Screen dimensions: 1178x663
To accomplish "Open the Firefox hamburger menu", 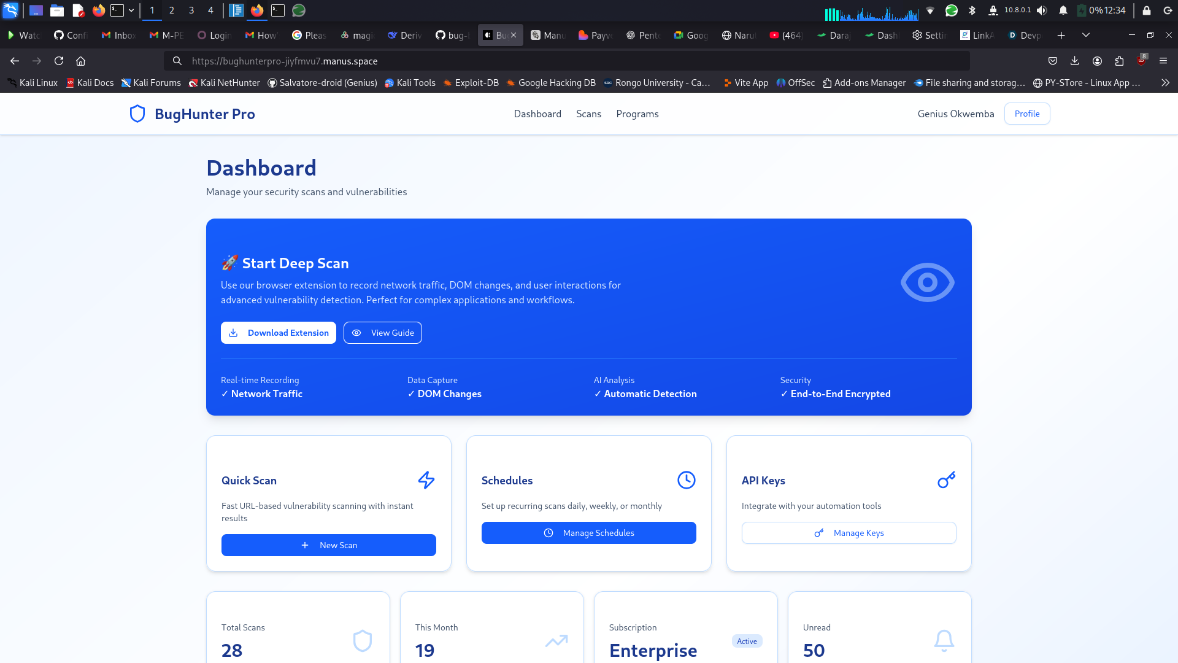I will (1163, 61).
